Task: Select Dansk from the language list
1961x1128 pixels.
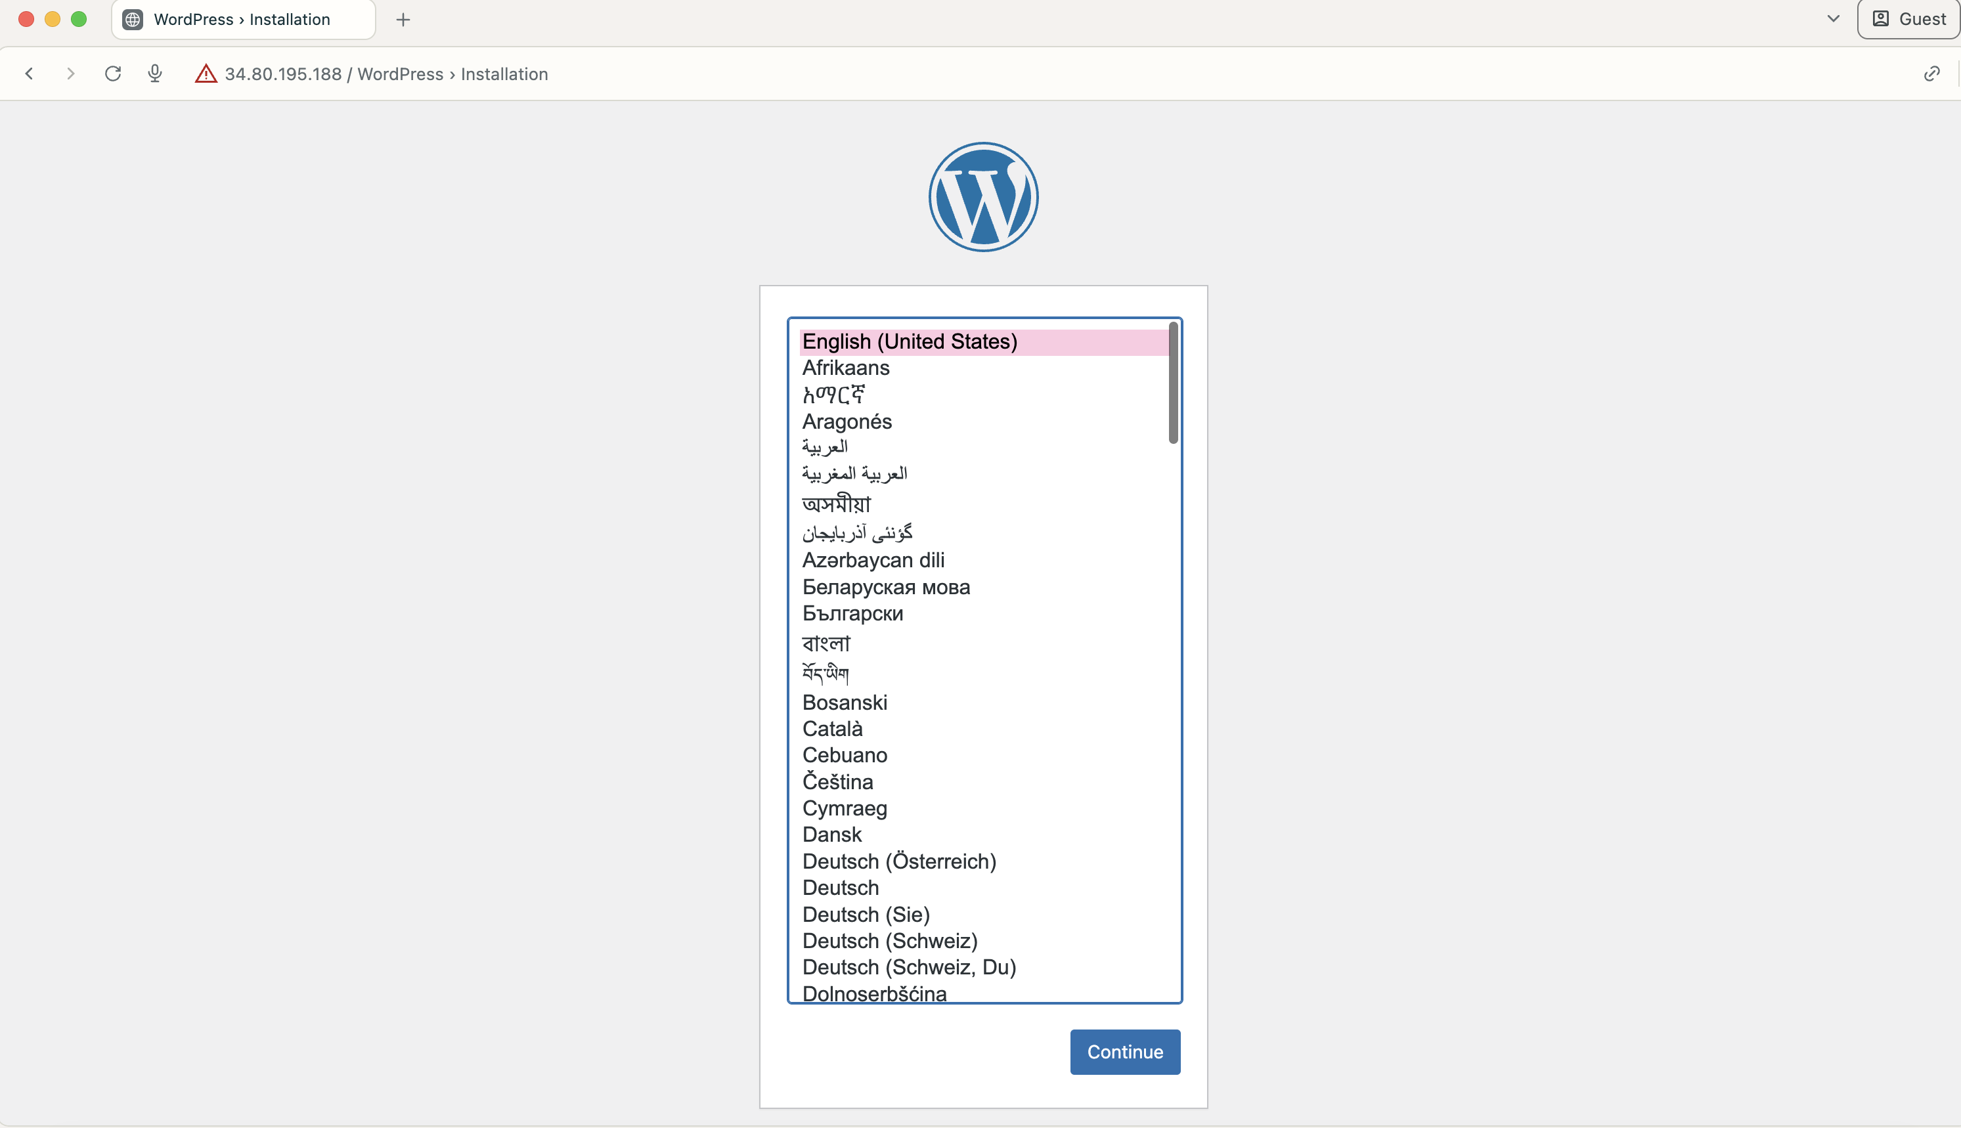Action: (831, 835)
